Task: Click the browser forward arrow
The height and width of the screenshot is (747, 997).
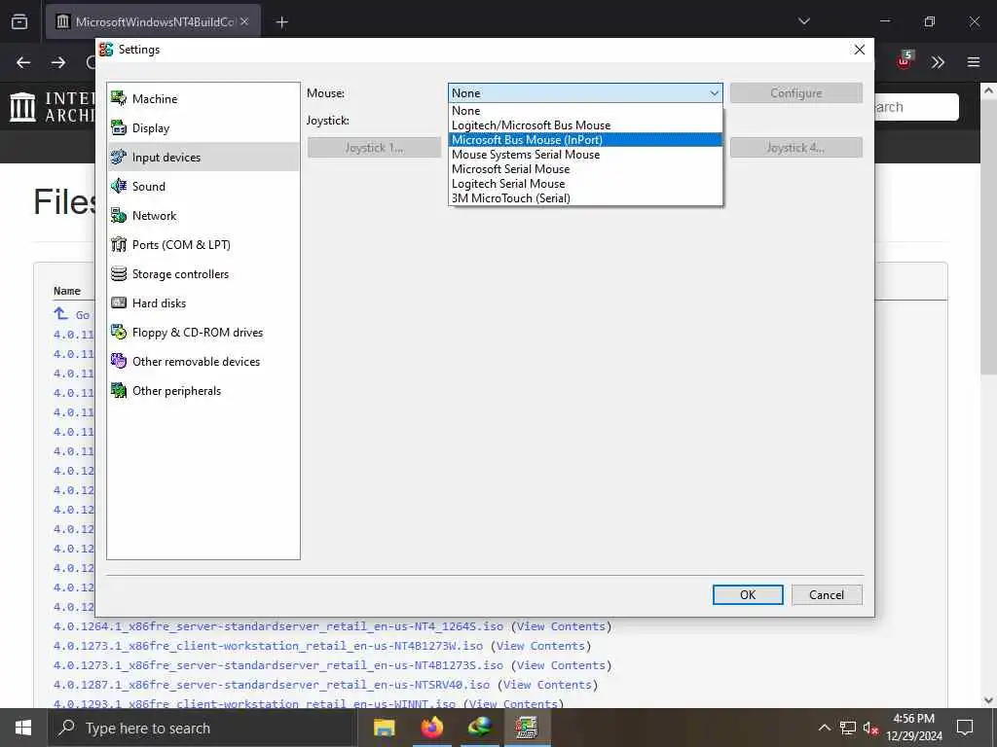Action: point(58,62)
